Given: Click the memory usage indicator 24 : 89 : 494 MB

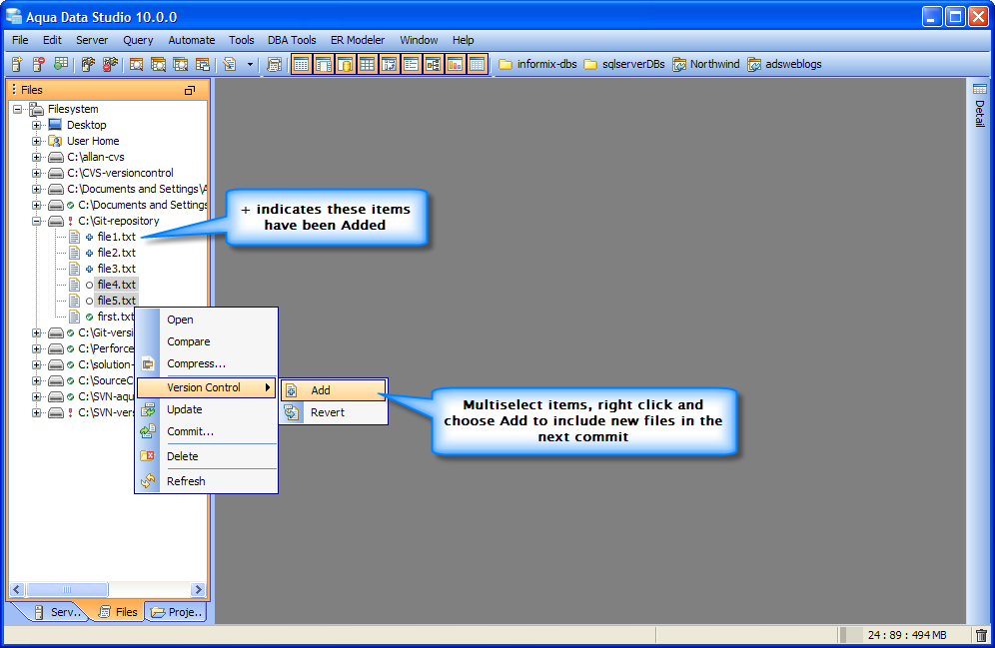Looking at the screenshot, I should (907, 635).
